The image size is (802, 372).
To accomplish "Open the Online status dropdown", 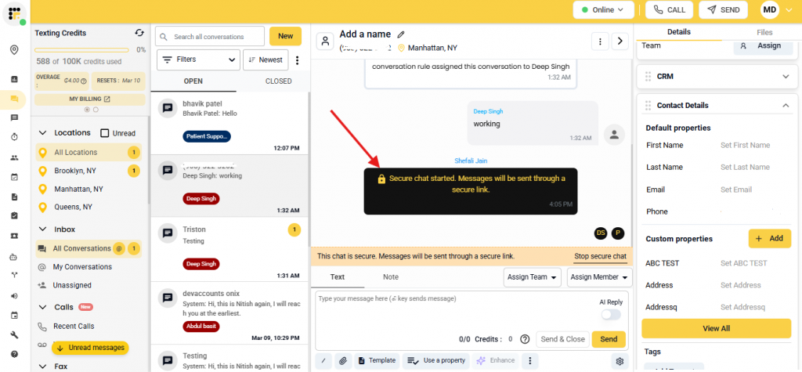I will [x=604, y=9].
